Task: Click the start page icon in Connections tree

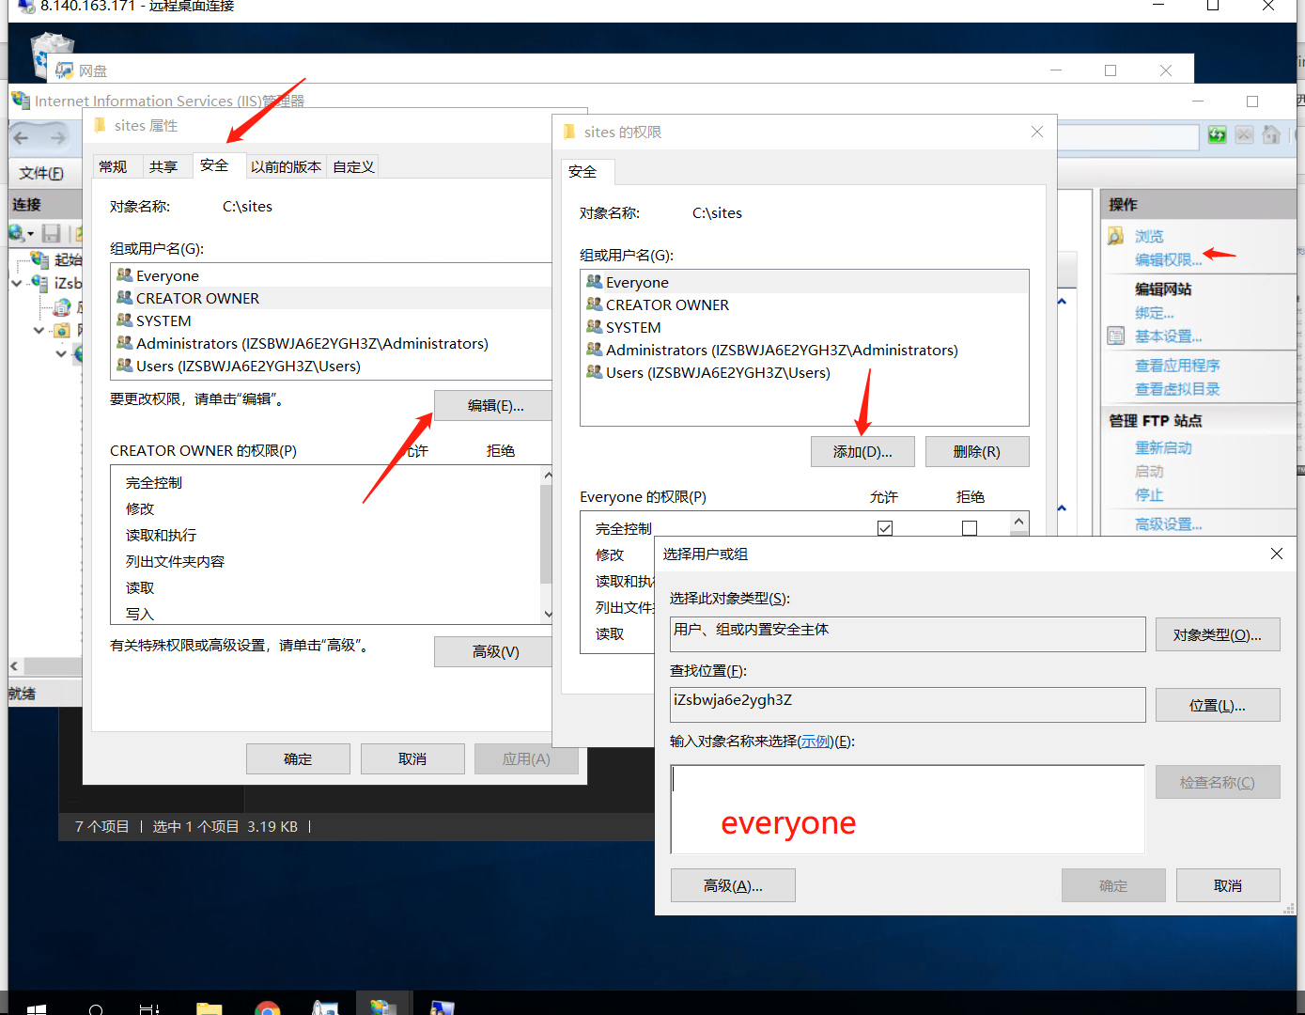Action: (x=40, y=258)
